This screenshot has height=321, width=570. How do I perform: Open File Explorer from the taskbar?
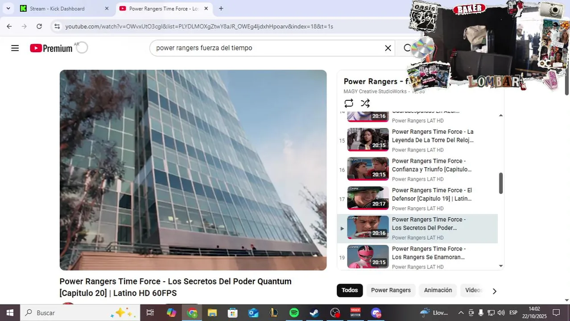212,313
